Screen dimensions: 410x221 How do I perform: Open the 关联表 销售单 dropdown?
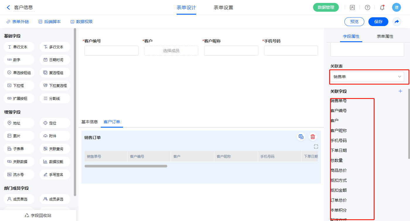(367, 77)
